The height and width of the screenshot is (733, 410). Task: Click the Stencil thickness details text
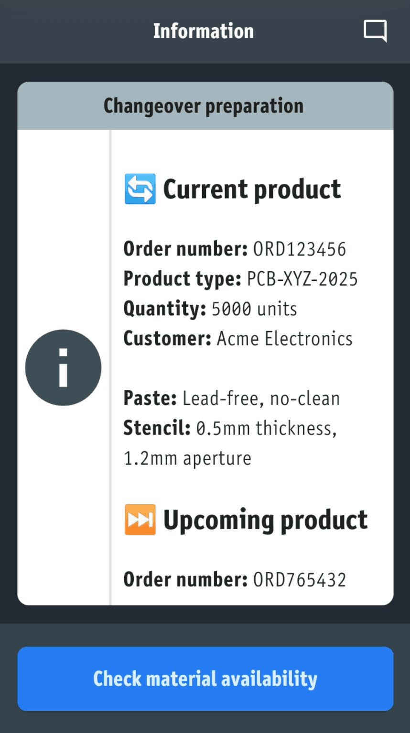(x=266, y=428)
